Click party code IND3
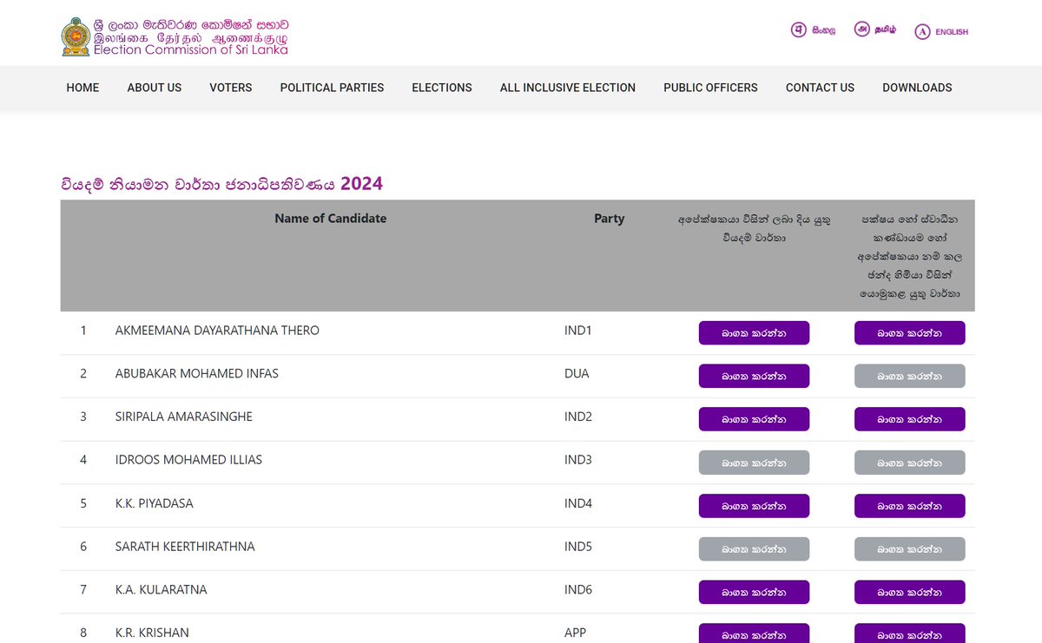This screenshot has width=1042, height=643. [578, 460]
